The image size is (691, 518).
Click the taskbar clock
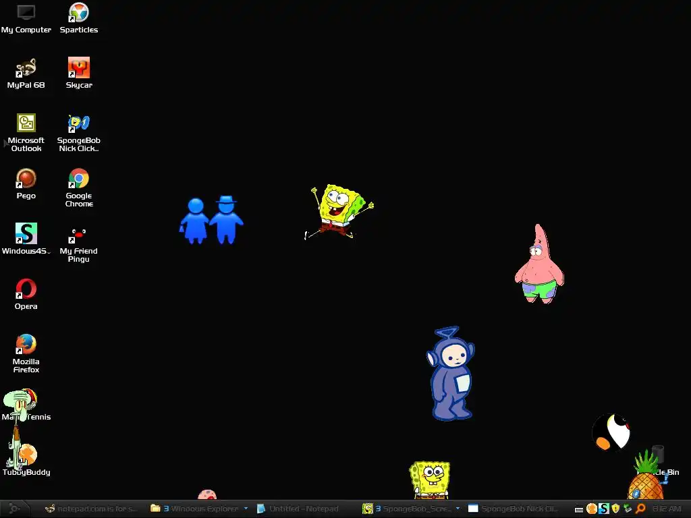667,509
